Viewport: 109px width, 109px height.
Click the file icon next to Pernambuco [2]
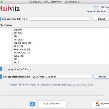click(12, 49)
